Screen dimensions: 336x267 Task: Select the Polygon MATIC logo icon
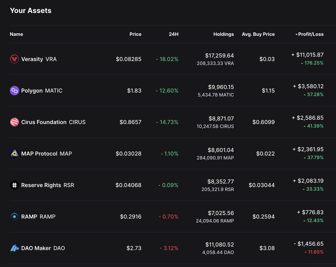(x=14, y=91)
